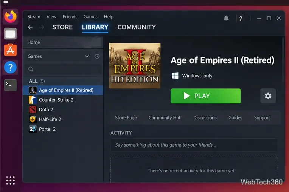Screen dimensions: 289x192
Task: Collapse the ALL (5) games category
Action: click(x=37, y=81)
